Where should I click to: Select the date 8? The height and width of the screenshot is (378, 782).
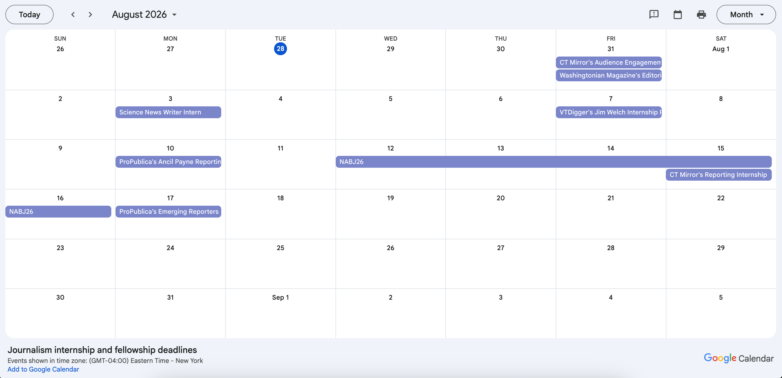pyautogui.click(x=721, y=99)
